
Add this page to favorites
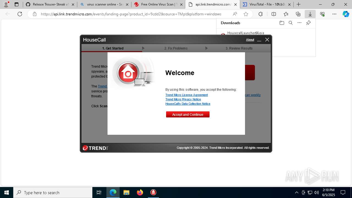click(x=246, y=14)
